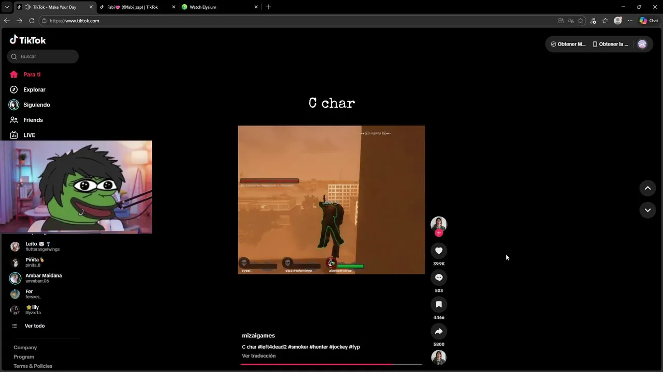Click the Buscar search field
The height and width of the screenshot is (372, 663).
pos(43,56)
